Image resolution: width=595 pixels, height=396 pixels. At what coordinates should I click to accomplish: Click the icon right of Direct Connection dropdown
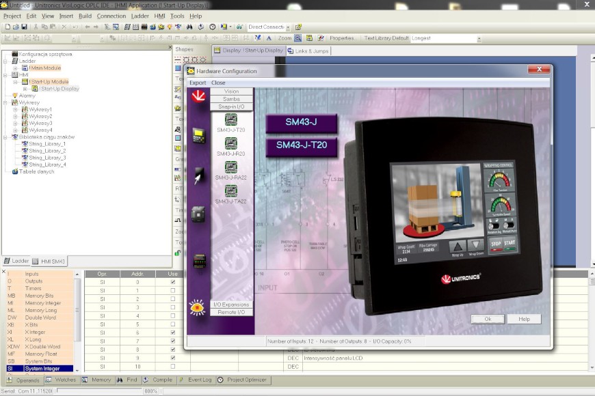coord(298,27)
